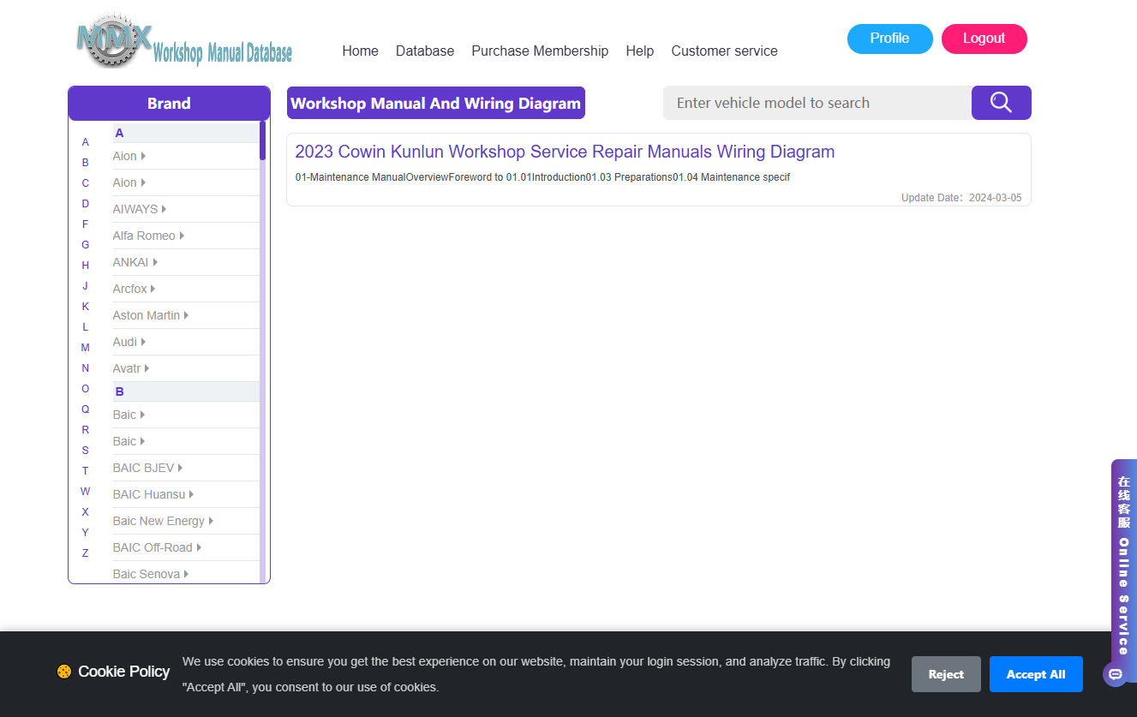
Task: Open 2023 Cowin Kunlun manual link
Action: pyautogui.click(x=565, y=152)
